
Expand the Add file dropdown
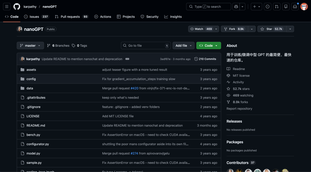[x=183, y=46]
